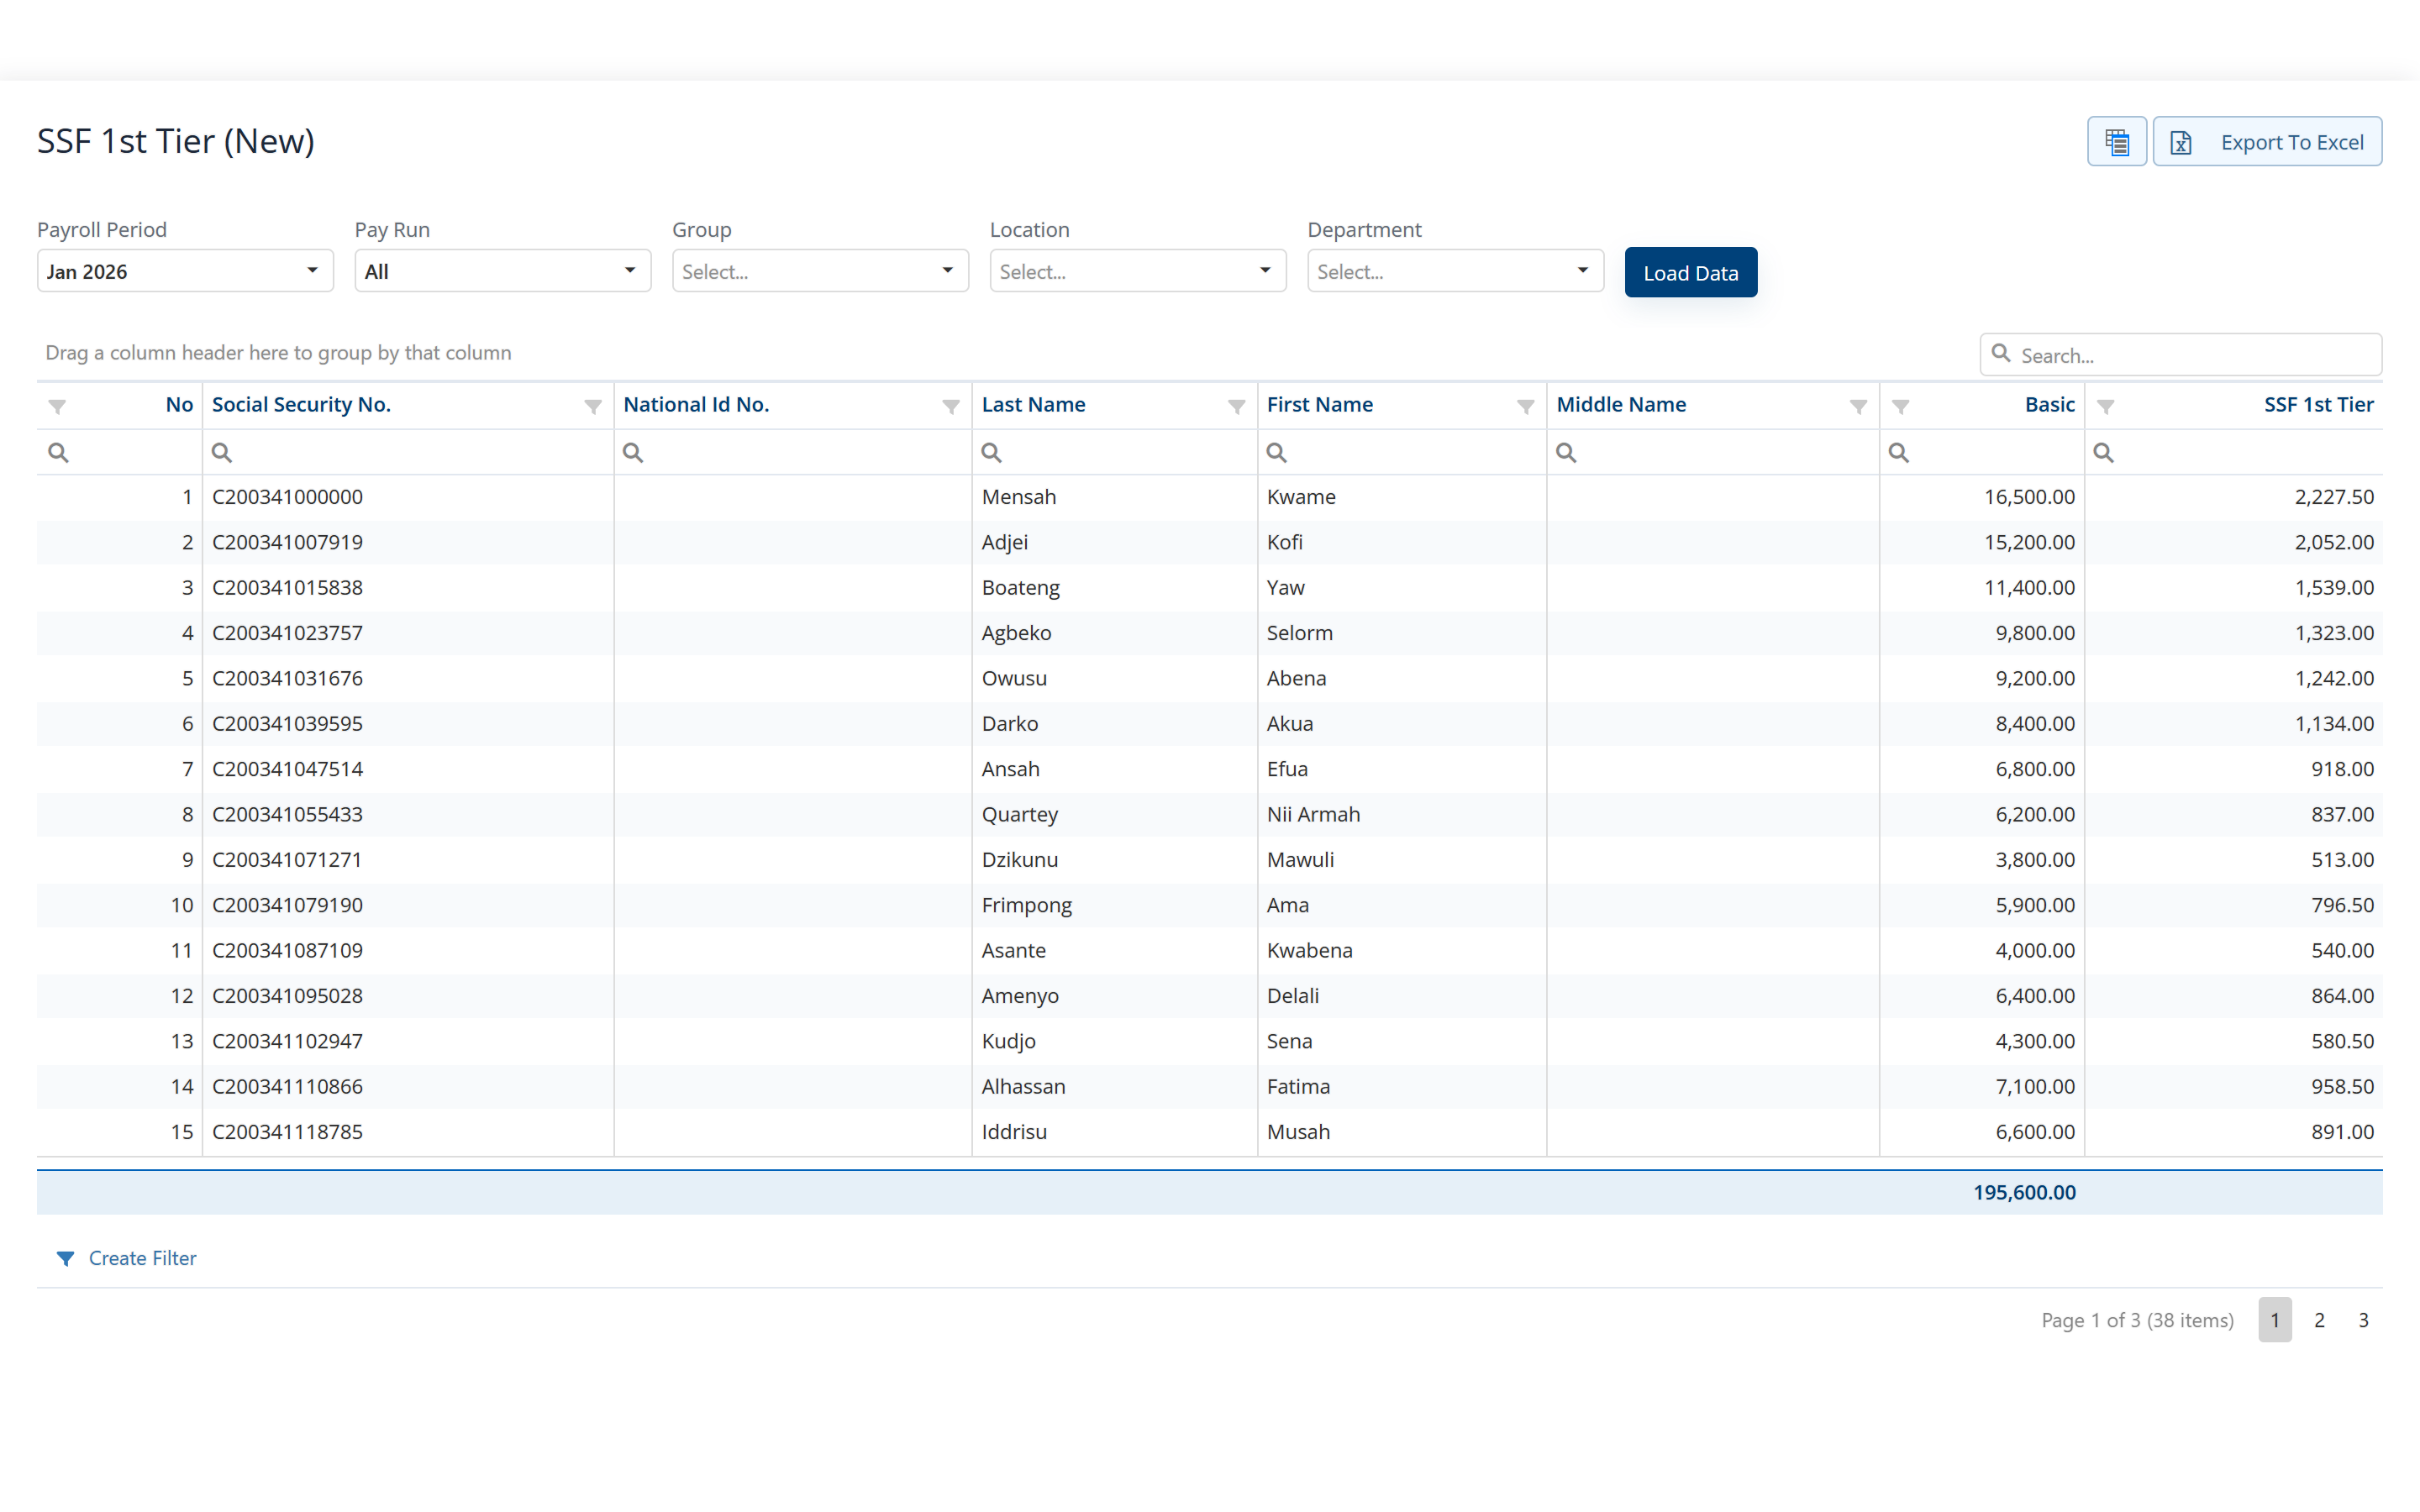
Task: Open the column chooser icon
Action: pos(2116,142)
